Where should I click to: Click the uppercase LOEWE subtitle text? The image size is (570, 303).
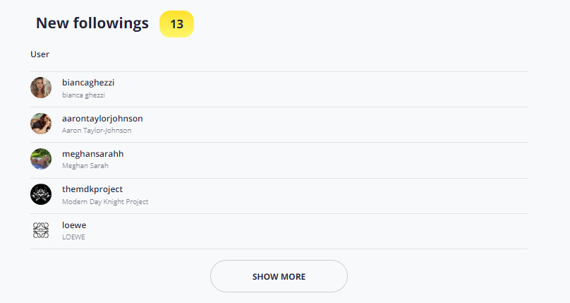(73, 237)
